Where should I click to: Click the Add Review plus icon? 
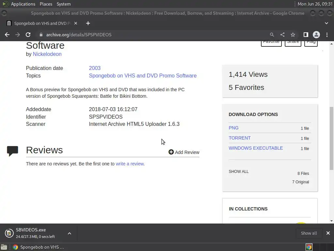(171, 152)
